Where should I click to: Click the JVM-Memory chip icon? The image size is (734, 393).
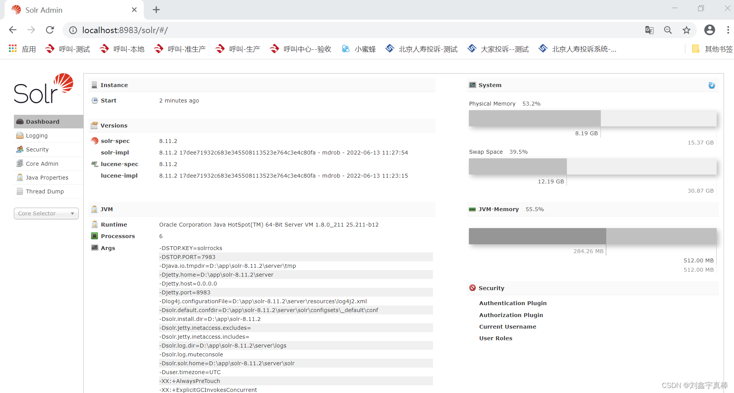click(472, 209)
